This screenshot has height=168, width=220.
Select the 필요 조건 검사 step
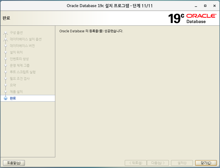point(20,79)
